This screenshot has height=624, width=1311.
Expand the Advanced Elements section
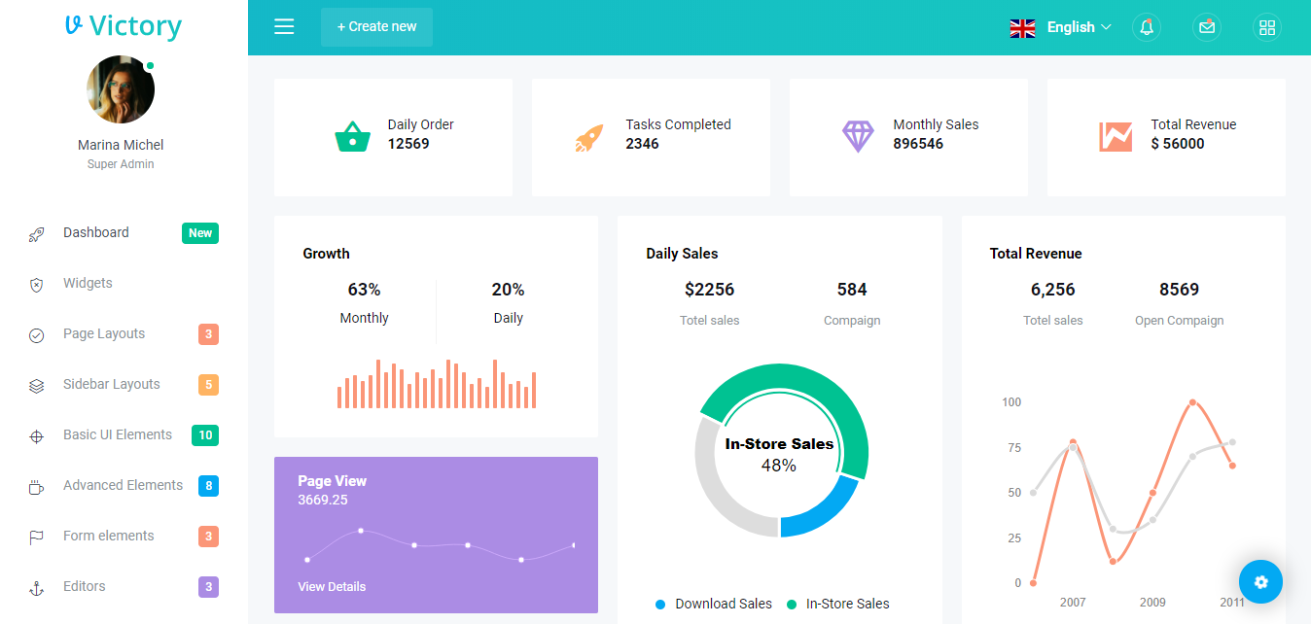[x=123, y=485]
